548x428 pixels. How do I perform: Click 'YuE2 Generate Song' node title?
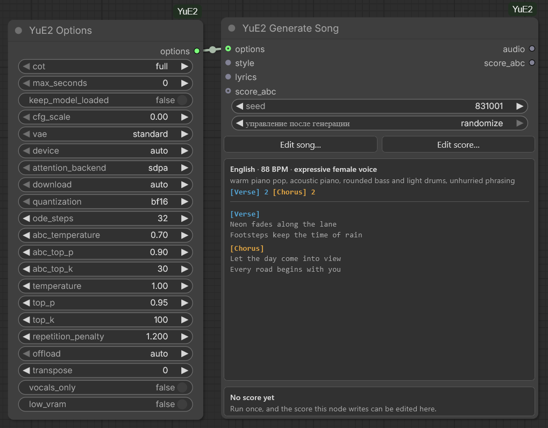(290, 28)
